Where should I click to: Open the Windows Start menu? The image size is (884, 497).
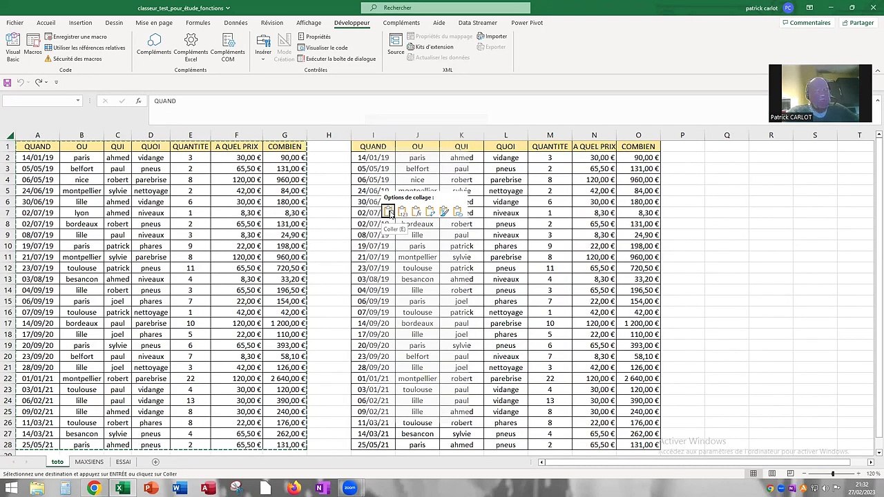click(11, 489)
